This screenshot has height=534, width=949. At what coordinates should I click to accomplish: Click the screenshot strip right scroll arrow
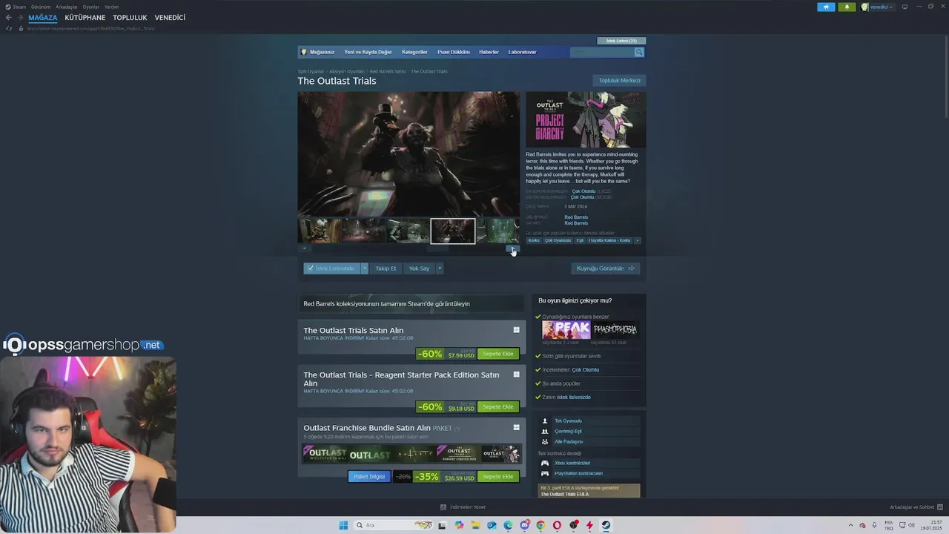[x=512, y=248]
